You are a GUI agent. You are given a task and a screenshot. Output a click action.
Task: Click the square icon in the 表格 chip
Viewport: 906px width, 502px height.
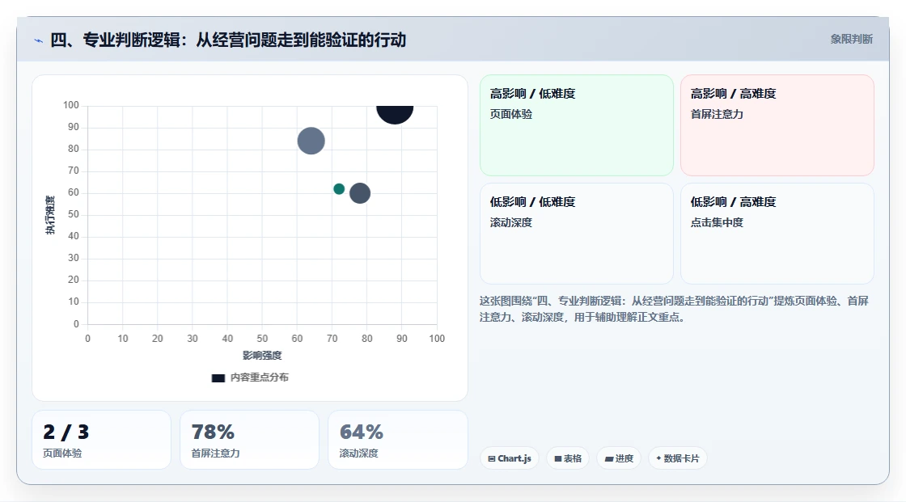click(558, 458)
